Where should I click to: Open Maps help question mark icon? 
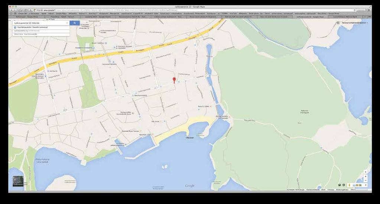coord(340,185)
